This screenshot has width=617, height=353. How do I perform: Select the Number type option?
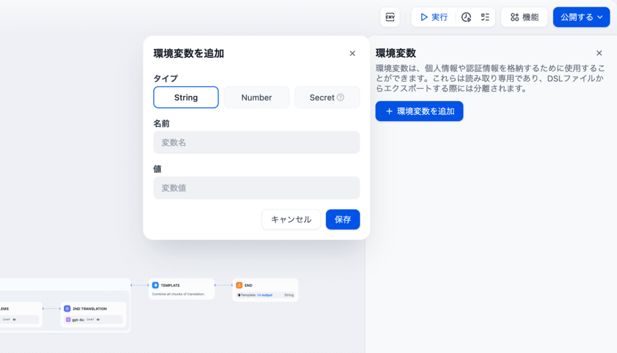(x=257, y=97)
